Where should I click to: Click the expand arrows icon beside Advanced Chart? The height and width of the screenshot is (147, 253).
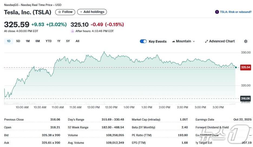(206, 41)
